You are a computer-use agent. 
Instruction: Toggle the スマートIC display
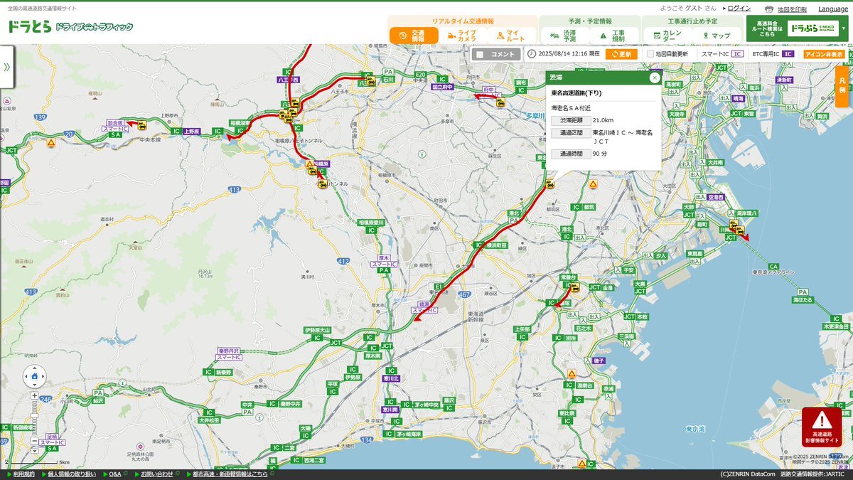738,54
